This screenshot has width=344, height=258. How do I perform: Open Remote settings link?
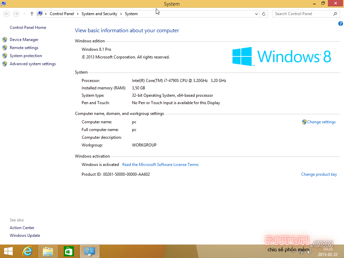(x=24, y=48)
